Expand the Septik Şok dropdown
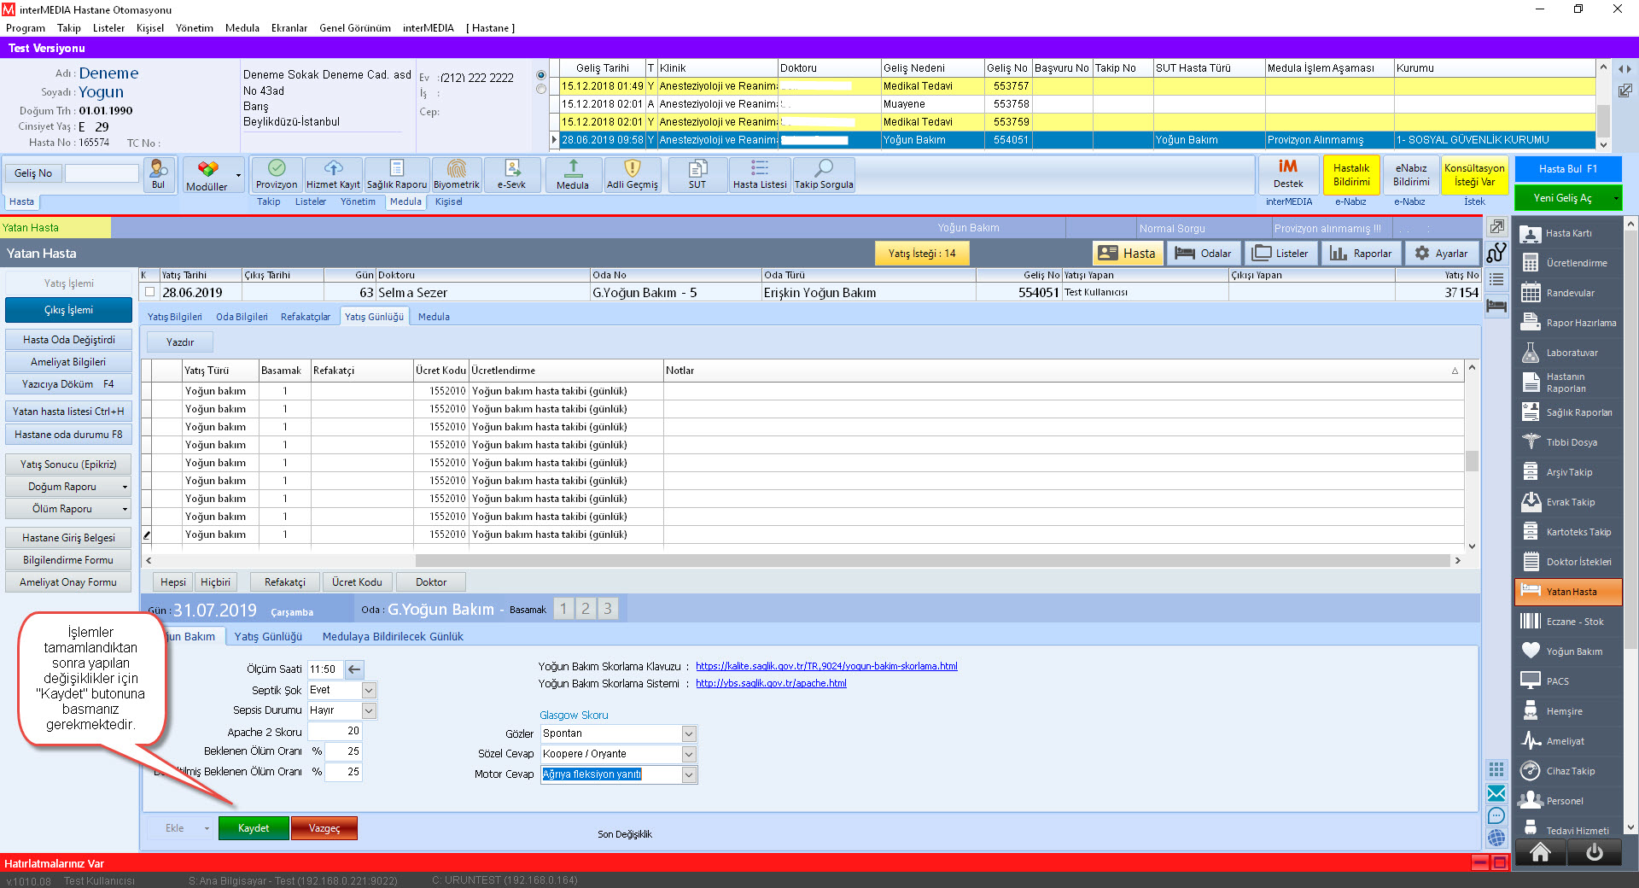Screen dimensions: 1639x888 click(369, 690)
